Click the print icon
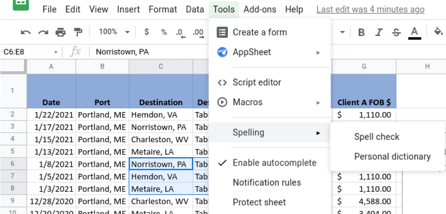446x214 pixels. point(60,32)
